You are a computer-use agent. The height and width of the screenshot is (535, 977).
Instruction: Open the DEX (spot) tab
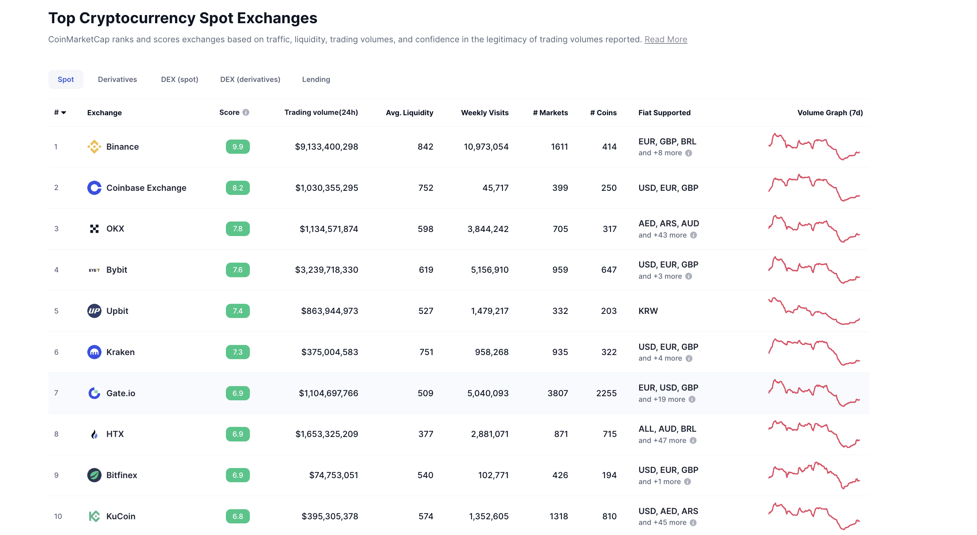coord(179,79)
